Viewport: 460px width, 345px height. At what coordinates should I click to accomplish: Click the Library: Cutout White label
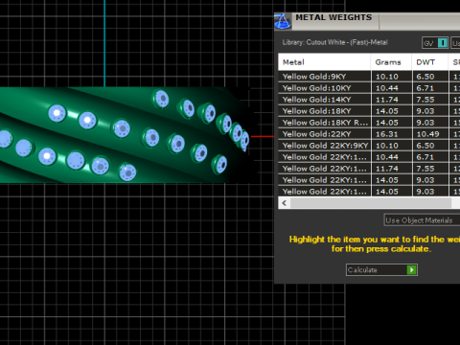335,42
